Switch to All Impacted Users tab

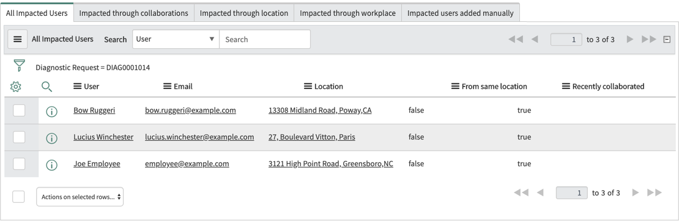coord(37,13)
